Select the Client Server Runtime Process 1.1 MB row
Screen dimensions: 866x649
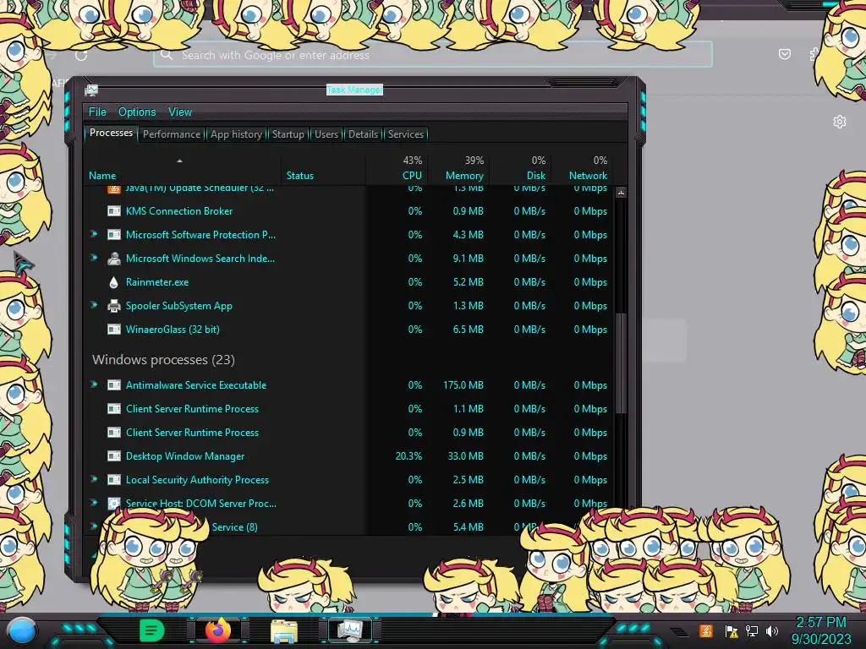coord(349,409)
